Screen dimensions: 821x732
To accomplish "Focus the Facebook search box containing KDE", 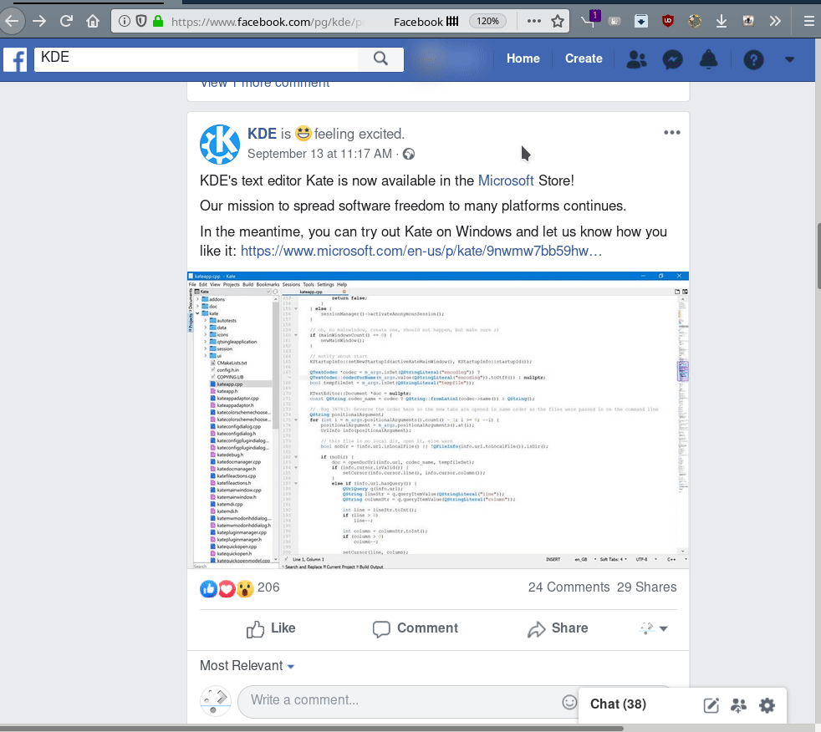I will pos(196,59).
